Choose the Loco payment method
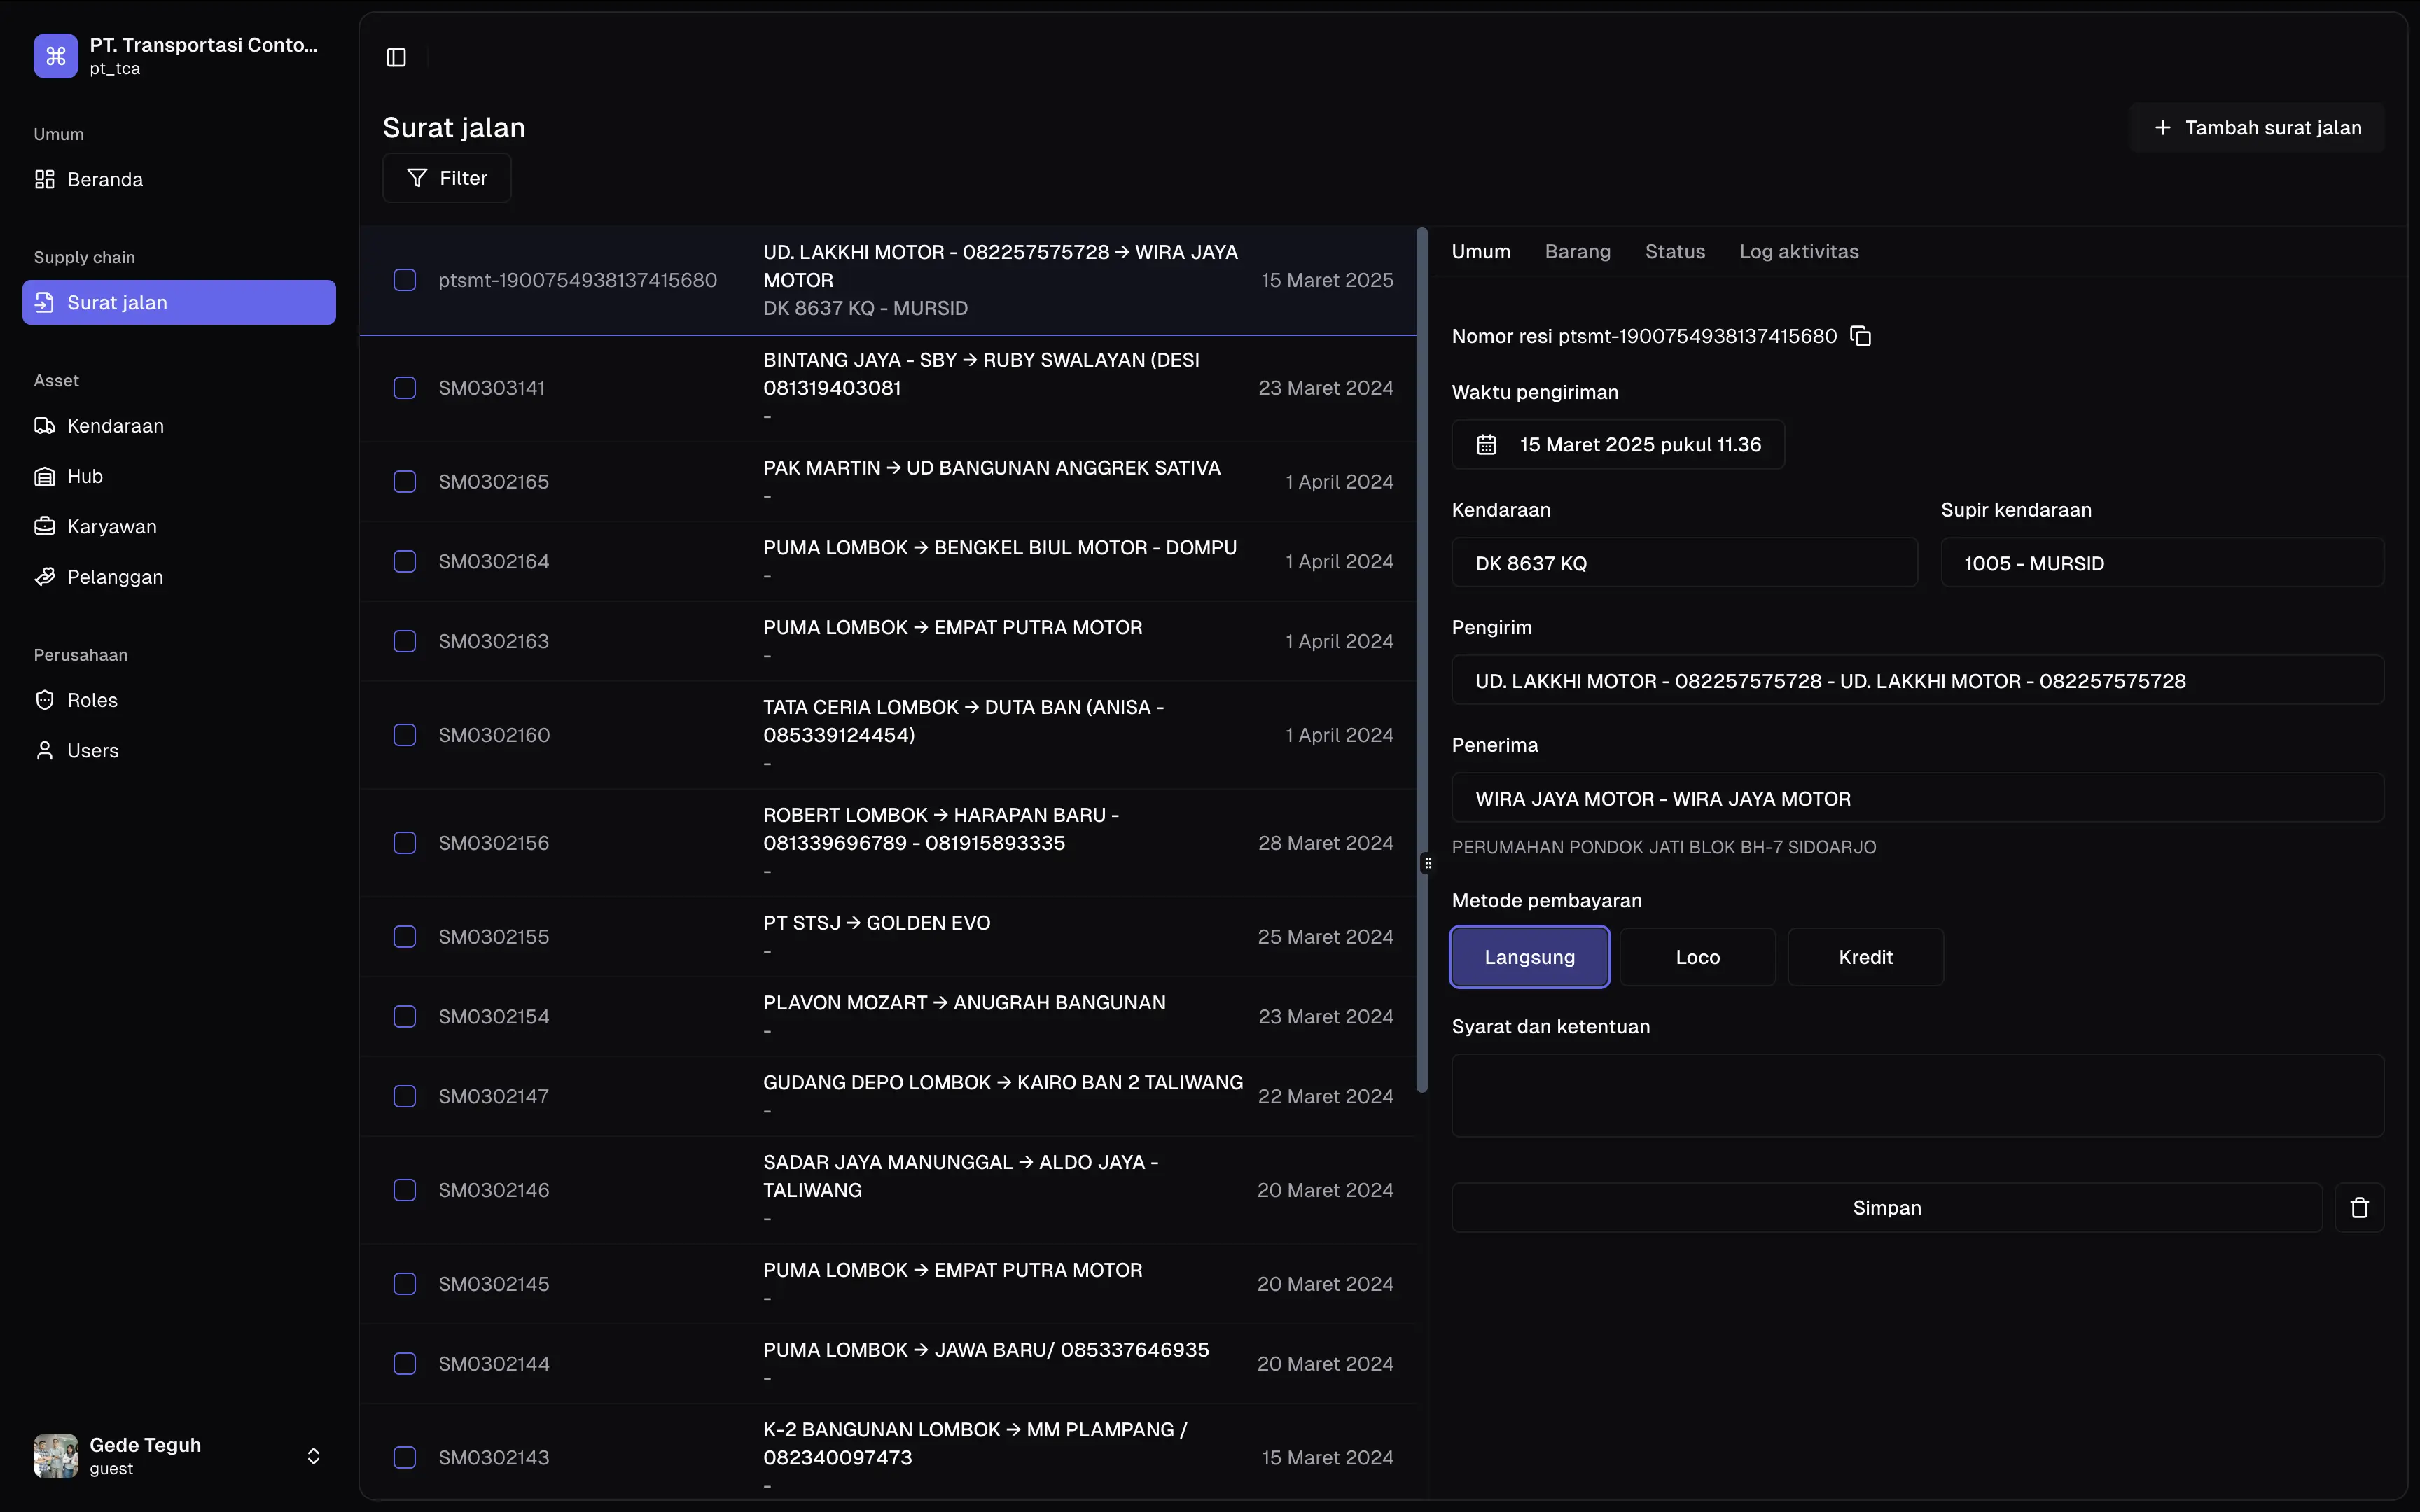This screenshot has height=1512, width=2420. 1697,957
